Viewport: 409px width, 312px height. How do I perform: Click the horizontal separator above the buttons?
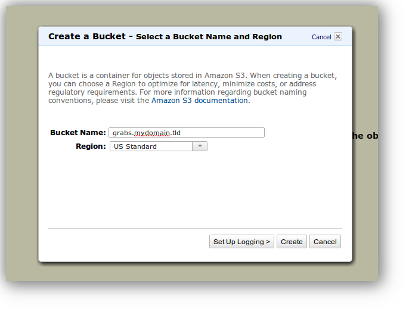click(195, 228)
